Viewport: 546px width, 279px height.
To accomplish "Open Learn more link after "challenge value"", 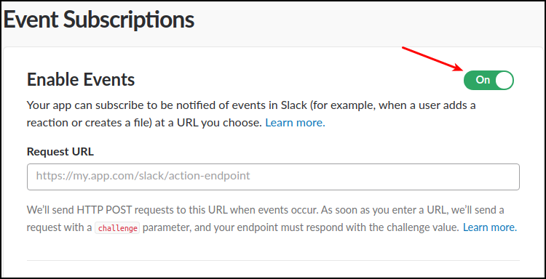I will pos(490,227).
